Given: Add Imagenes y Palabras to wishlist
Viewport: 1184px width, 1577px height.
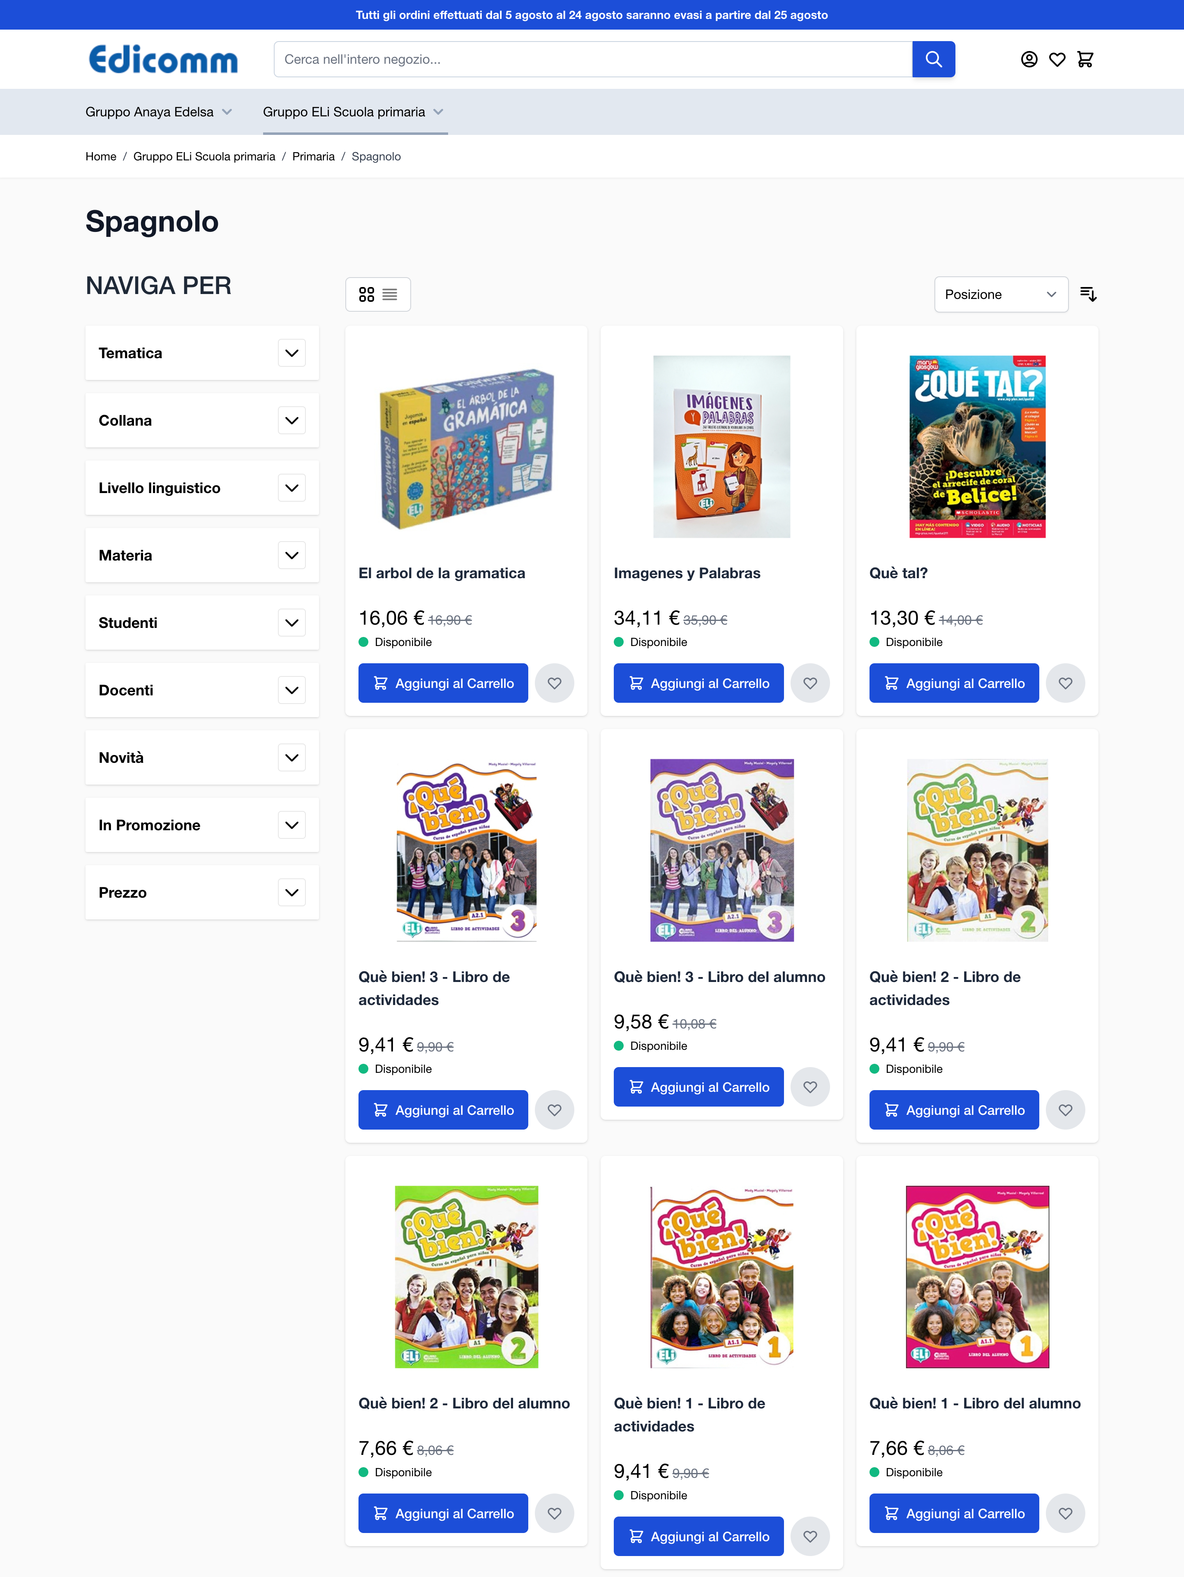Looking at the screenshot, I should coord(810,683).
